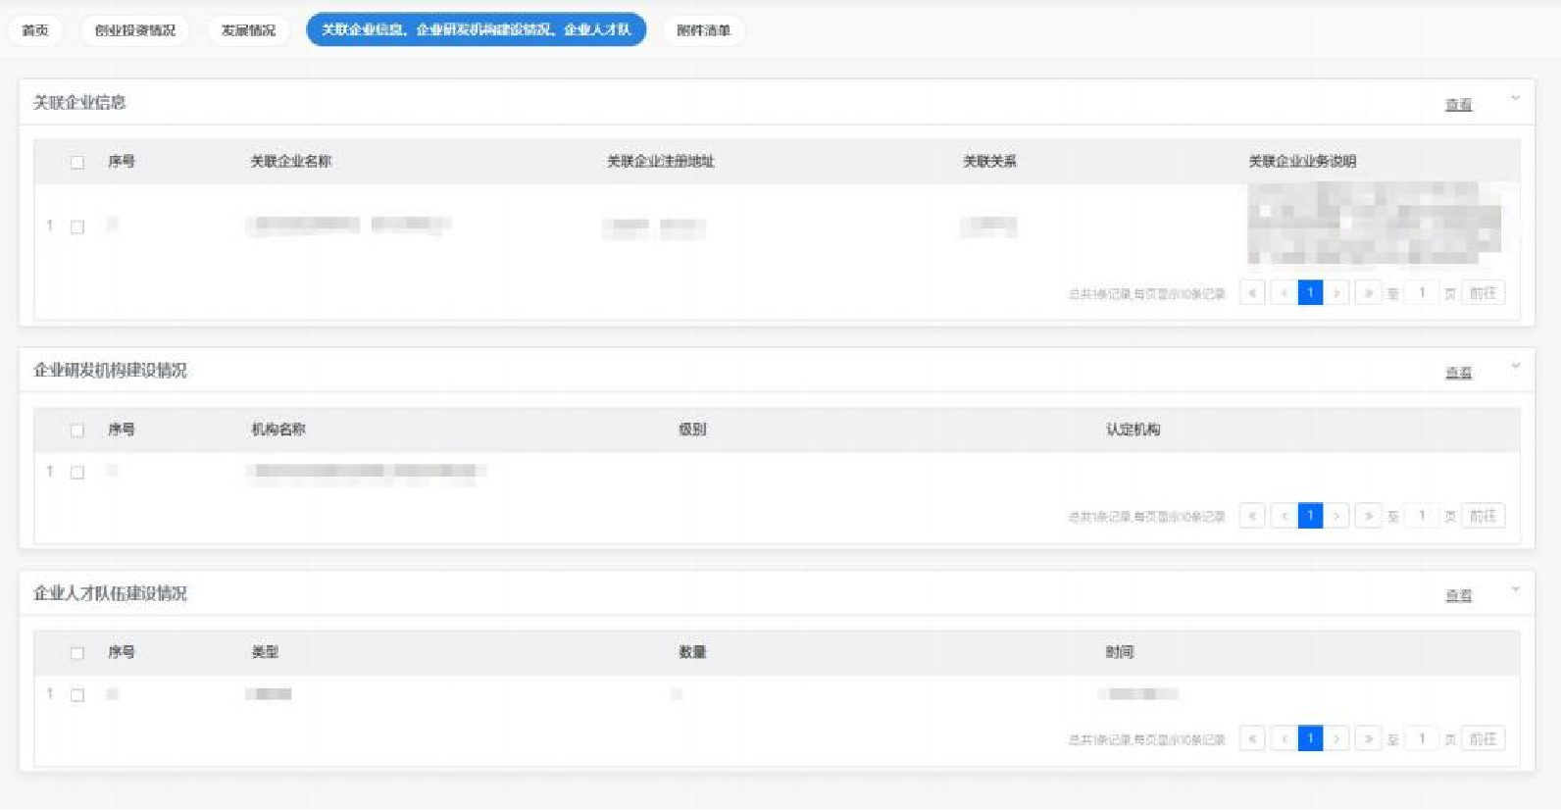Click 序号 header in 企业研发机构建设情况 table
Image resolution: width=1562 pixels, height=810 pixels.
point(122,430)
